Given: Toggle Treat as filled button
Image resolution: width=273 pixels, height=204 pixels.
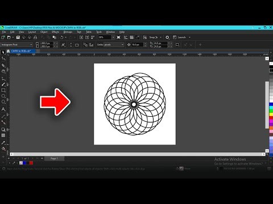Looking at the screenshot, I should coord(177,45).
